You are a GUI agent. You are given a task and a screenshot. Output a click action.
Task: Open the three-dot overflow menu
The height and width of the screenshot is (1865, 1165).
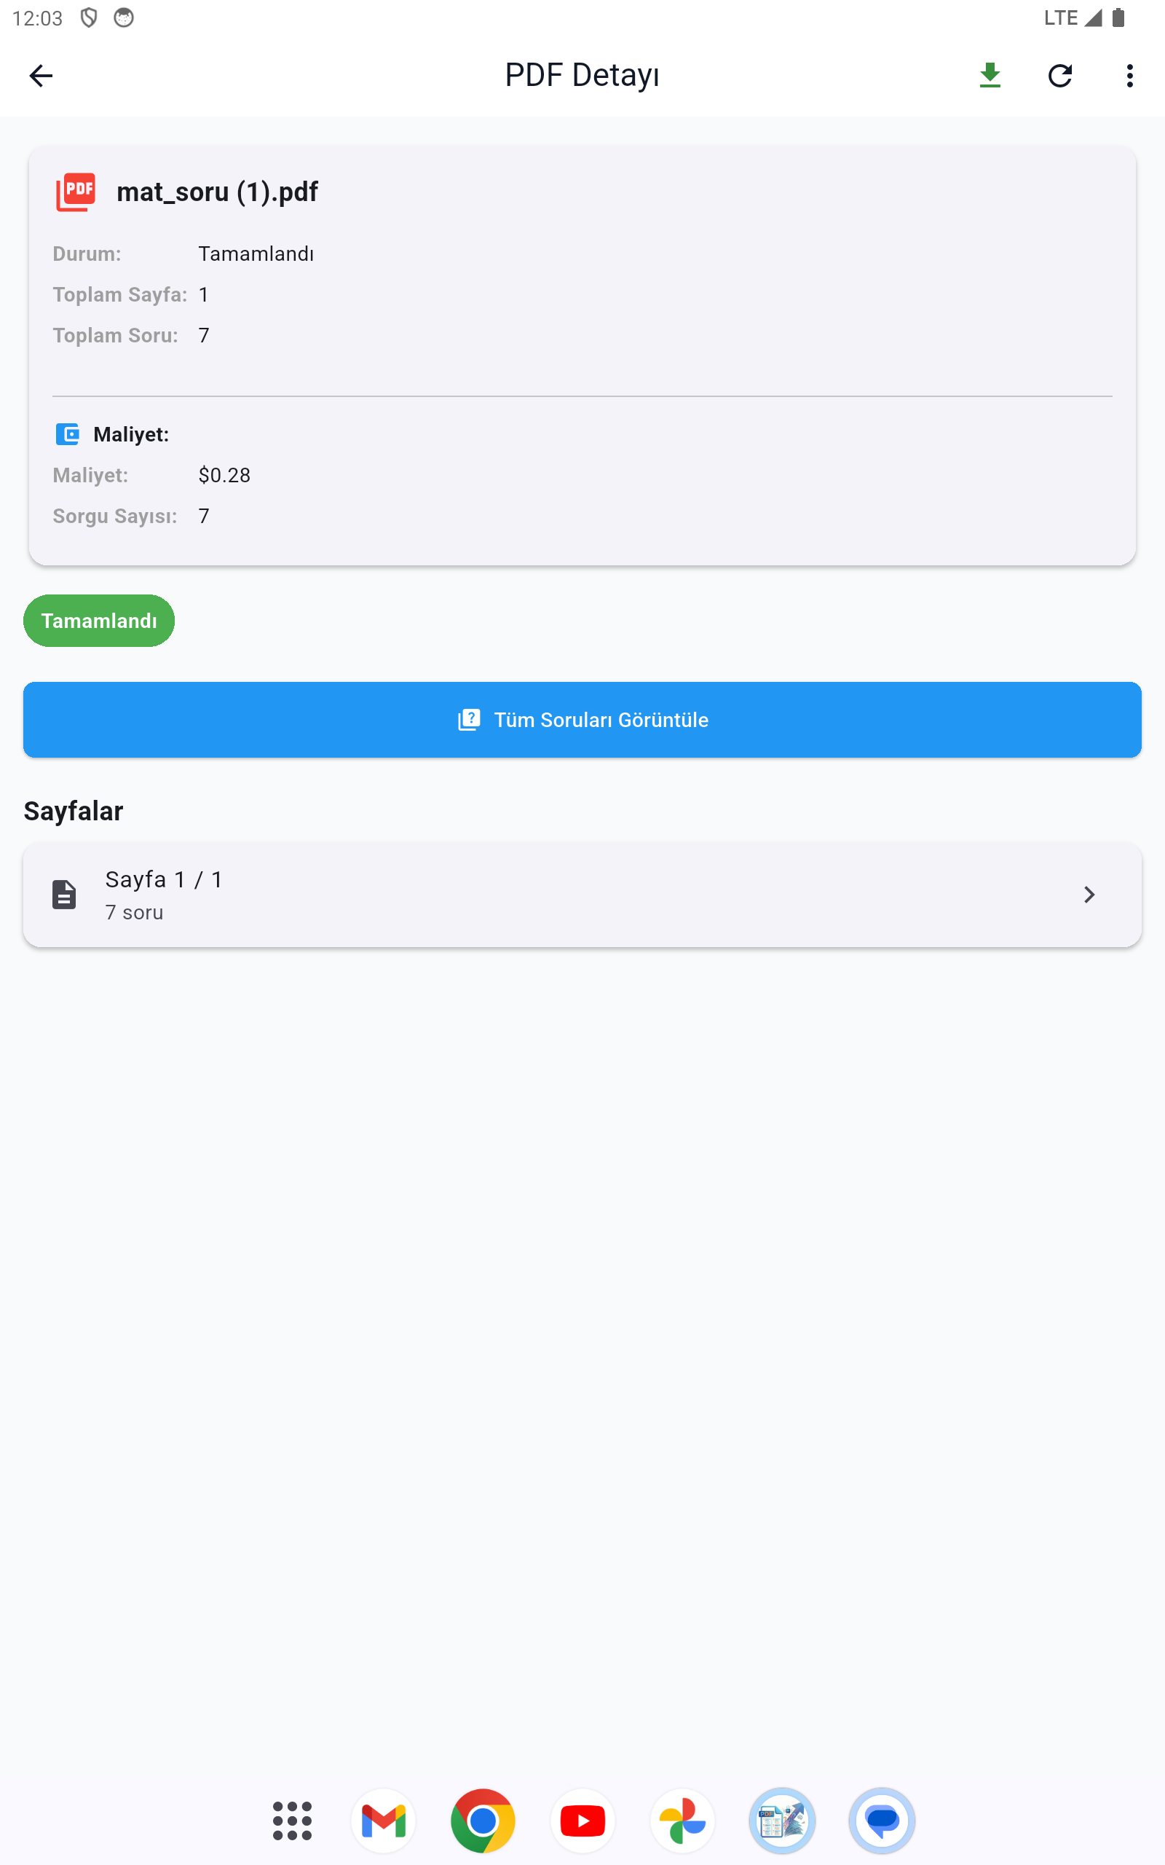(x=1129, y=76)
